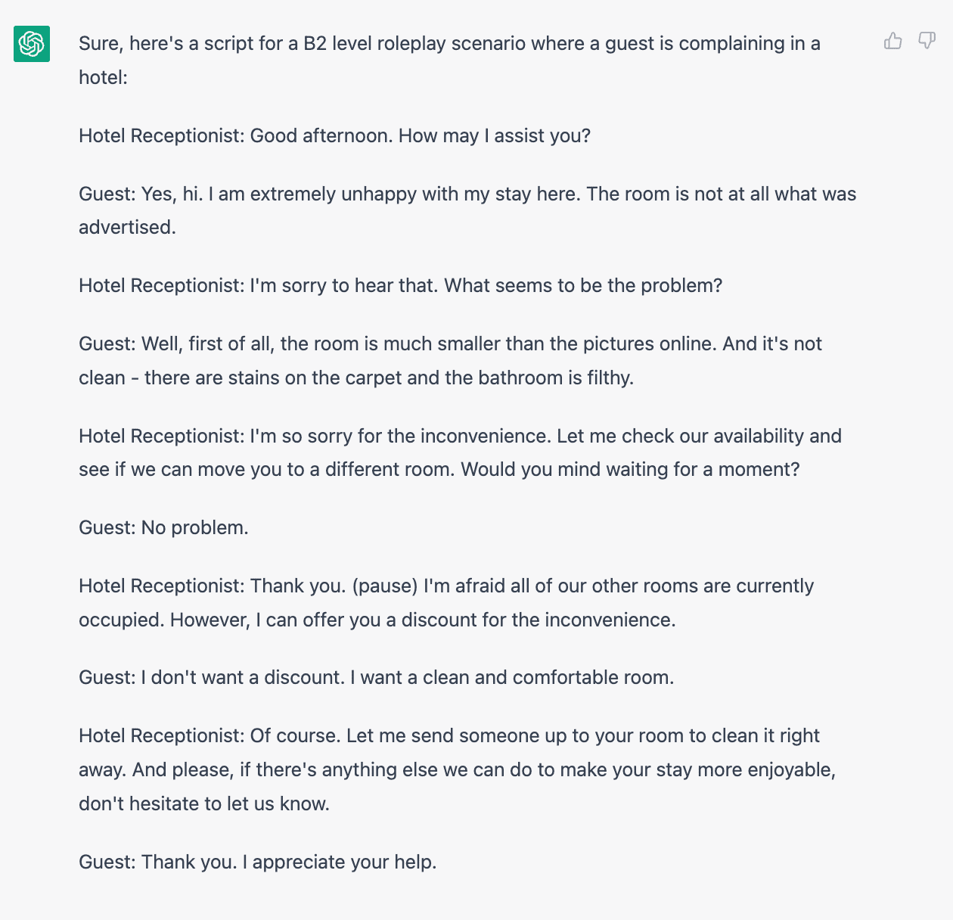Click the thumbs down feedback icon
The image size is (953, 920).
click(x=927, y=41)
